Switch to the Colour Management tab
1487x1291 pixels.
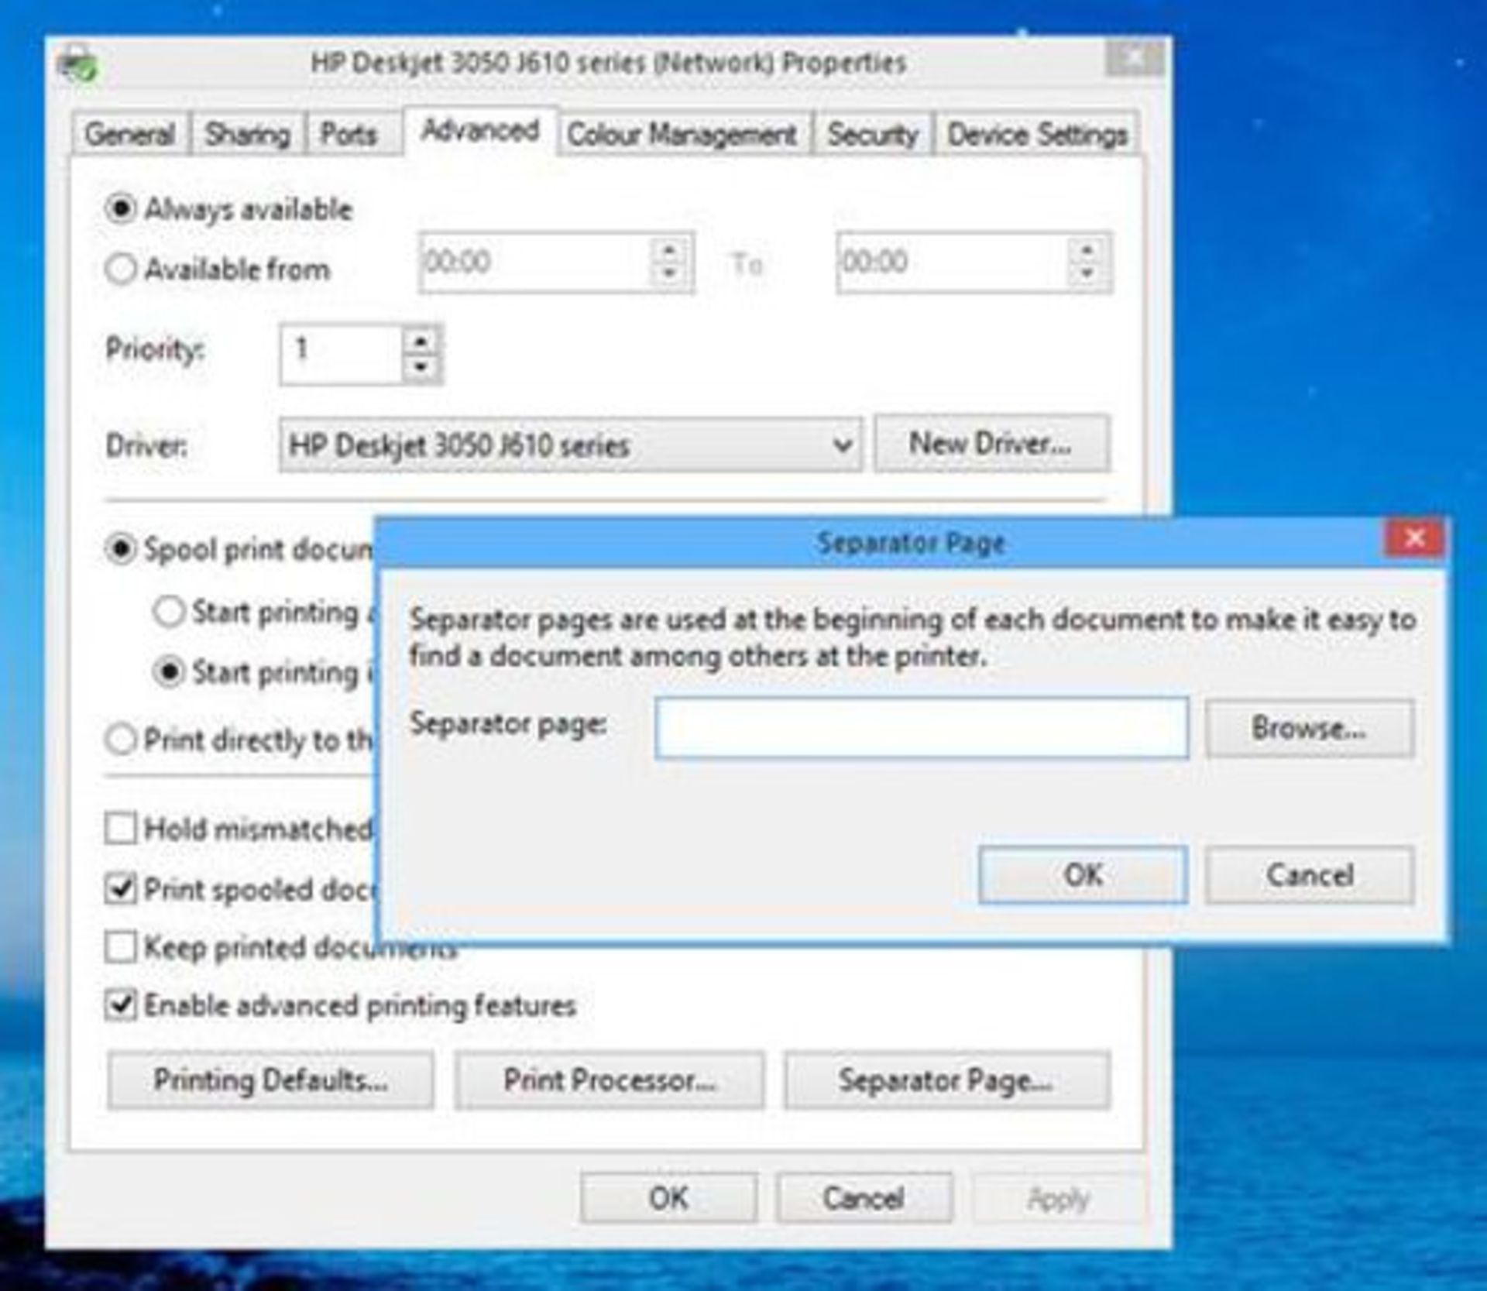click(x=682, y=135)
